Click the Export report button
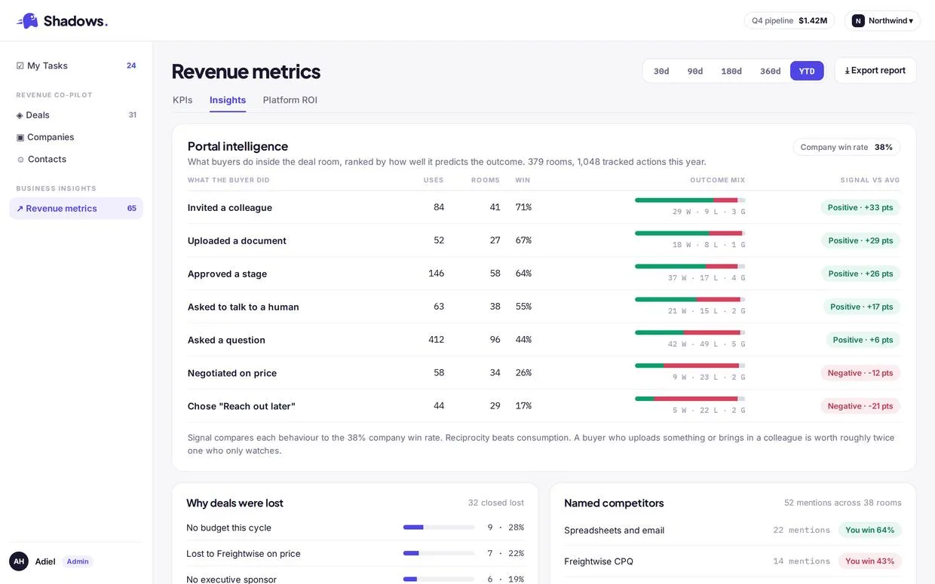The image size is (935, 584). coord(875,71)
